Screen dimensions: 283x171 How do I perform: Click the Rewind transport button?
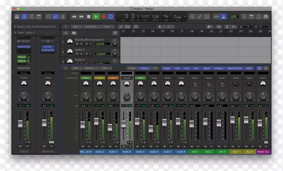click(x=74, y=16)
